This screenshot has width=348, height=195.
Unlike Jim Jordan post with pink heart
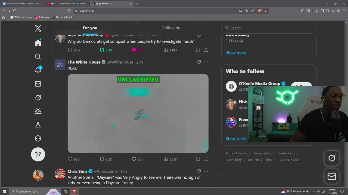138,50
